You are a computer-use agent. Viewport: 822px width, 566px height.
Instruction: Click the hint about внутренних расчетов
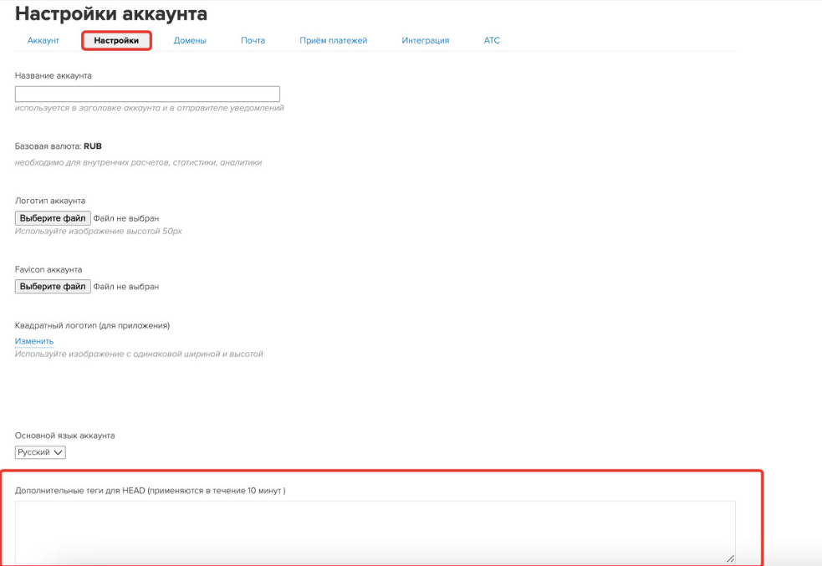point(139,162)
